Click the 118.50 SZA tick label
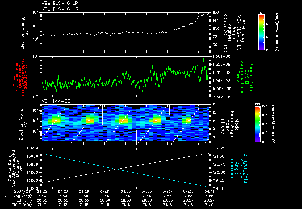The image size is (302, 209). pyautogui.click(x=219, y=188)
